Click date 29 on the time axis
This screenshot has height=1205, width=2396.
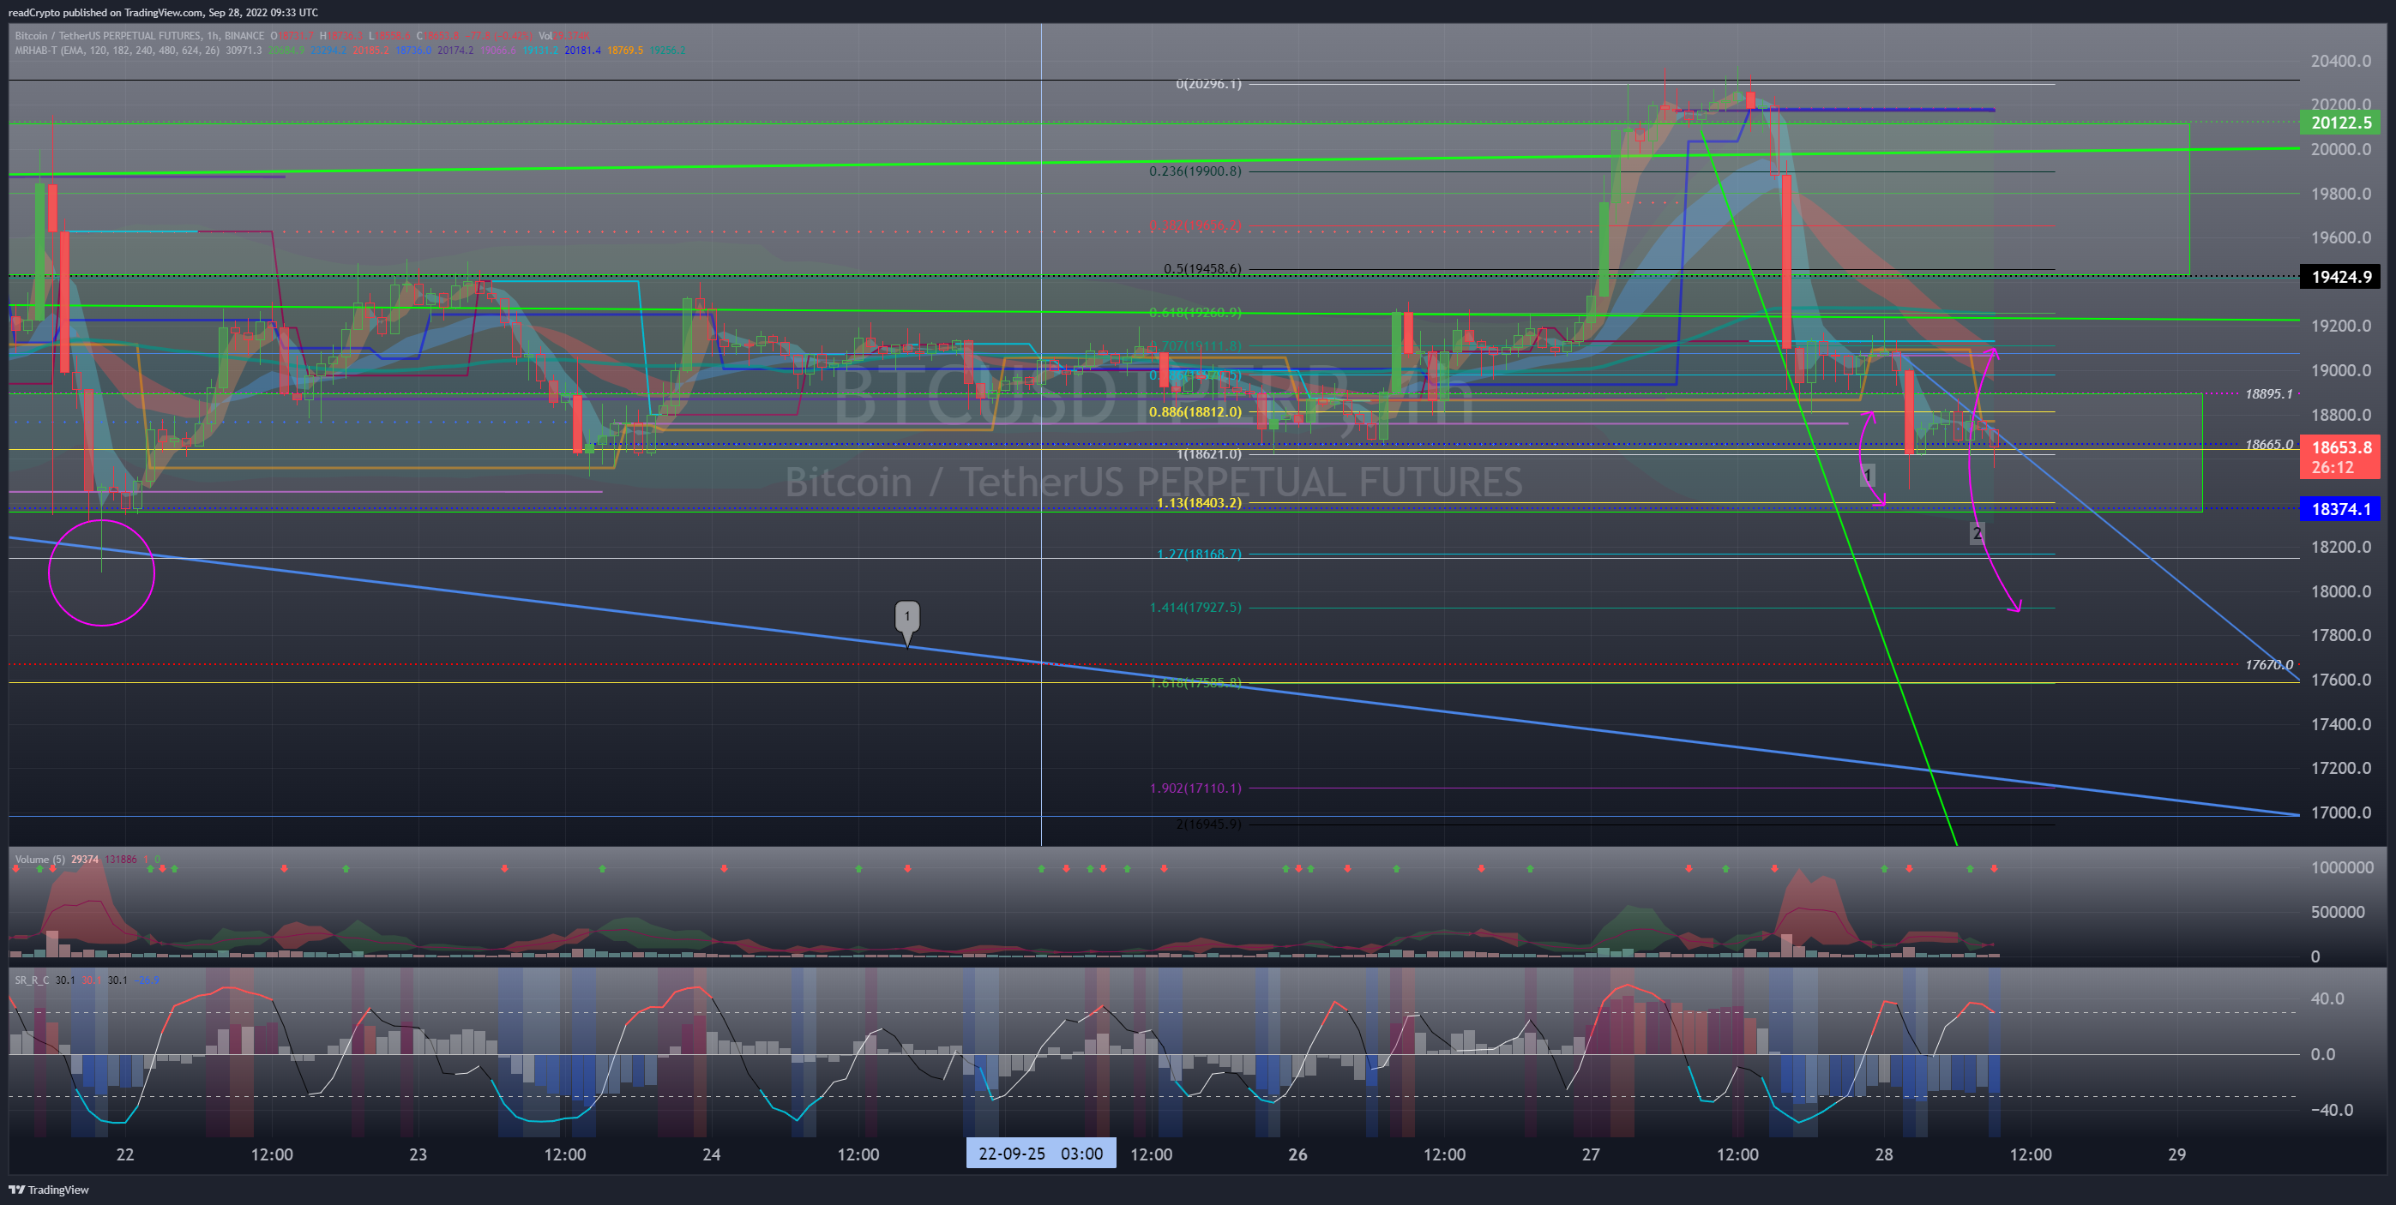[x=2177, y=1154]
